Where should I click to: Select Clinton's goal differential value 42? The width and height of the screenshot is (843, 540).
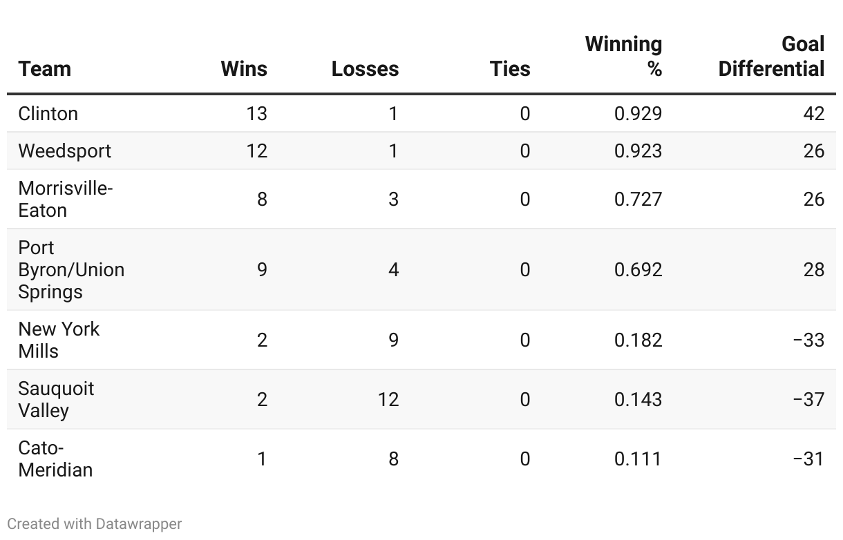pyautogui.click(x=813, y=113)
